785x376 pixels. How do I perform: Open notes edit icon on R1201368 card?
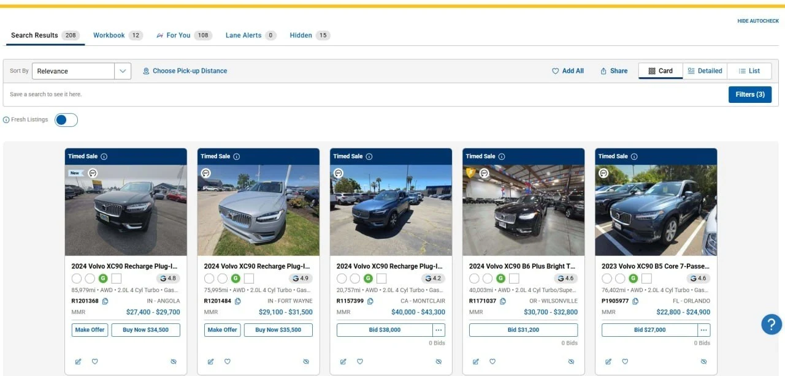[x=78, y=361]
